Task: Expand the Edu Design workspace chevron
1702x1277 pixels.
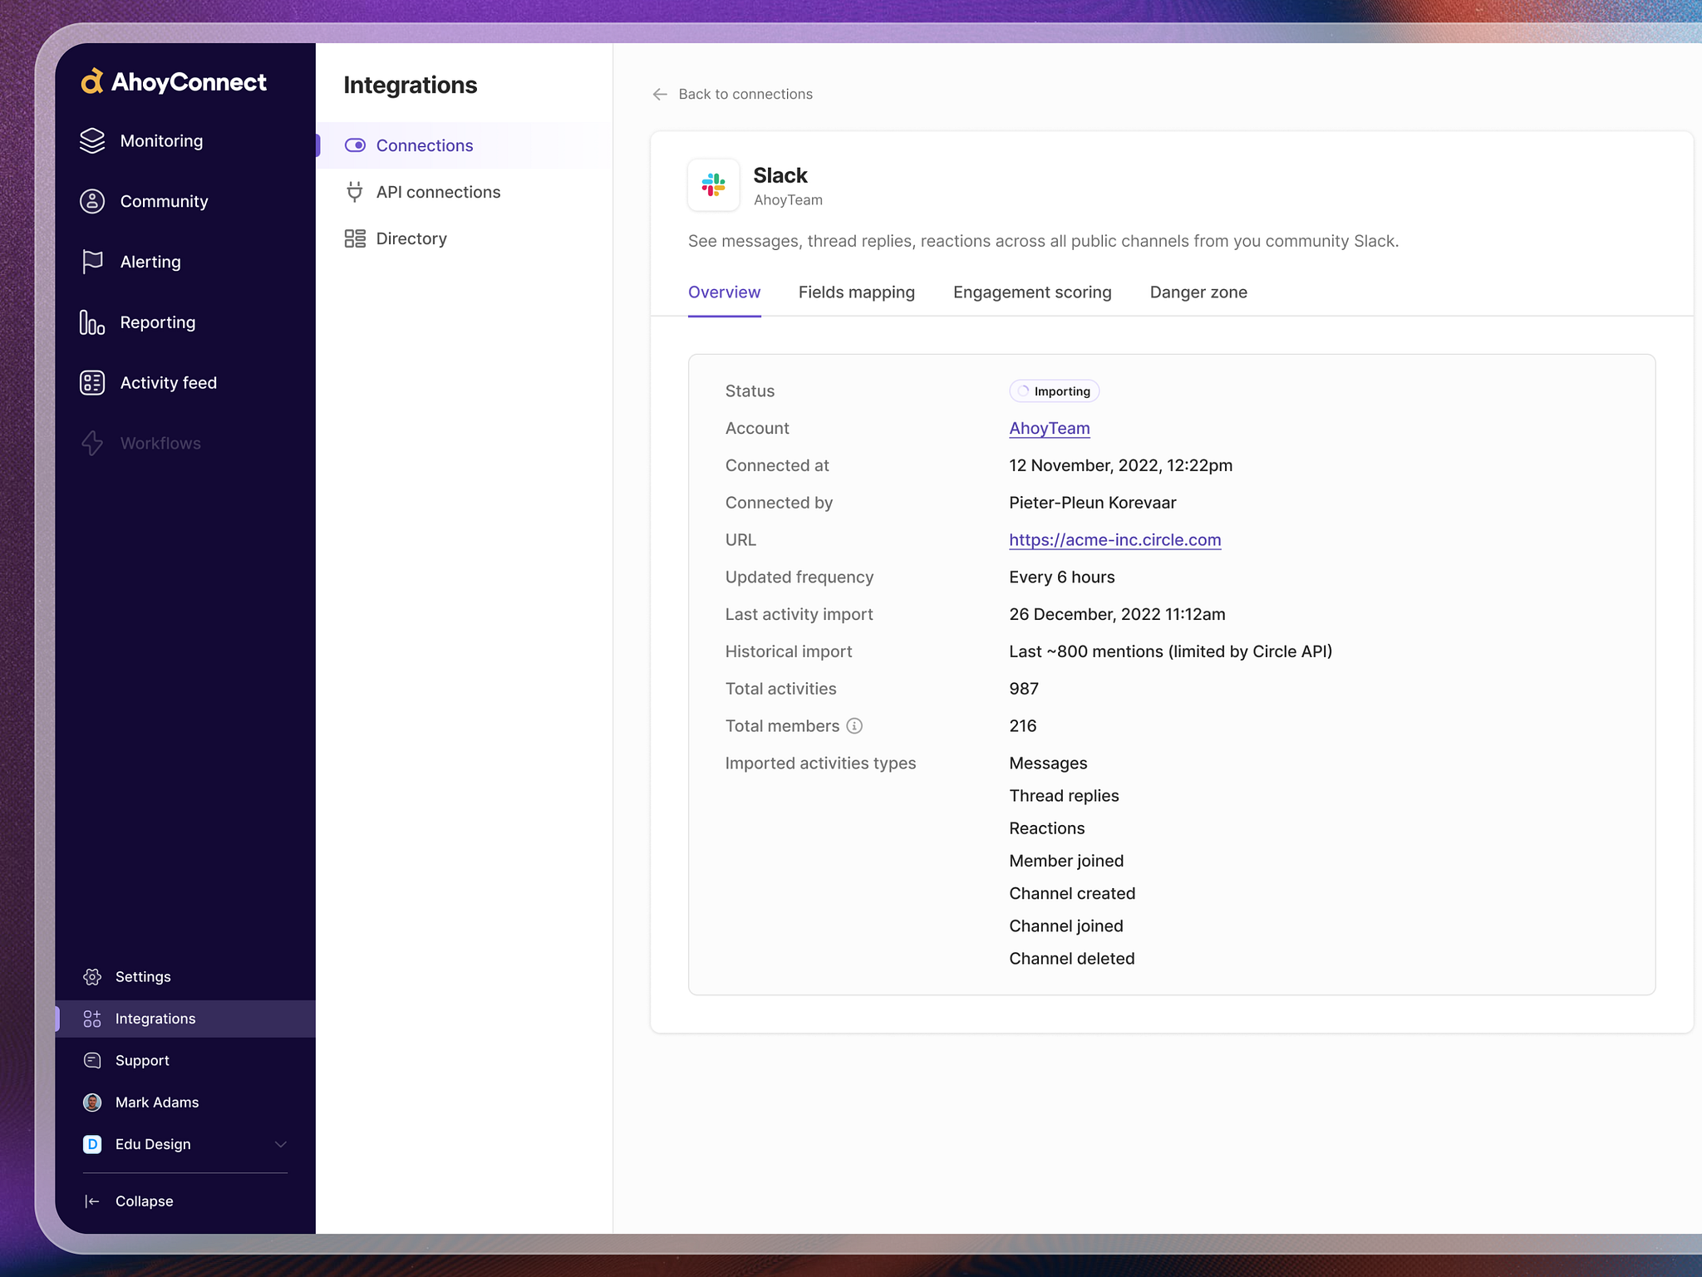Action: click(281, 1145)
